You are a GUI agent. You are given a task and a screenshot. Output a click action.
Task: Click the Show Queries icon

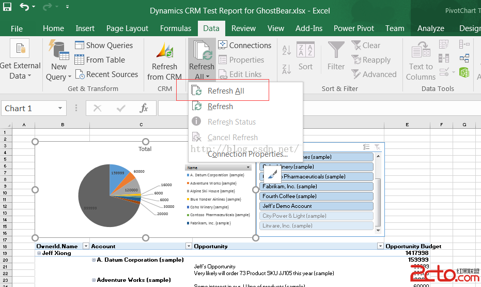80,45
